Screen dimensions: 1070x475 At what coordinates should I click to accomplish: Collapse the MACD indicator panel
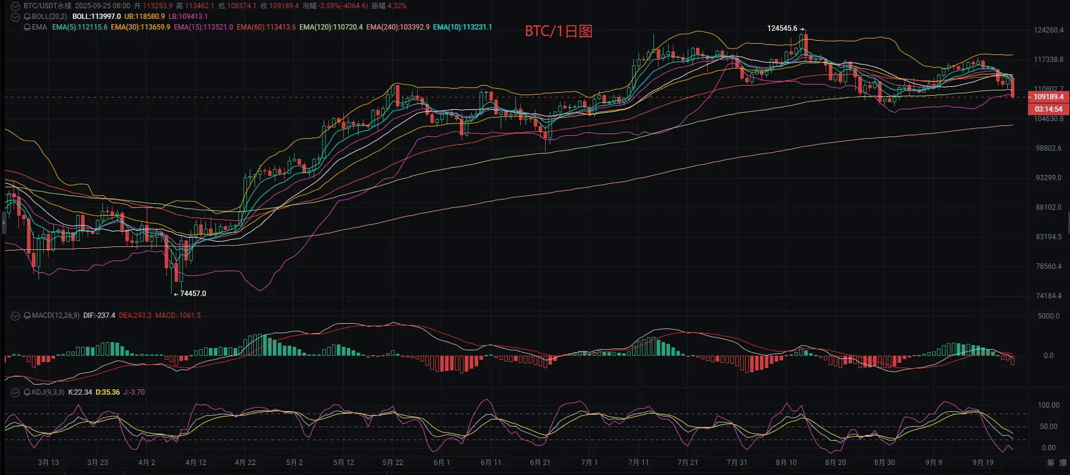(15, 315)
